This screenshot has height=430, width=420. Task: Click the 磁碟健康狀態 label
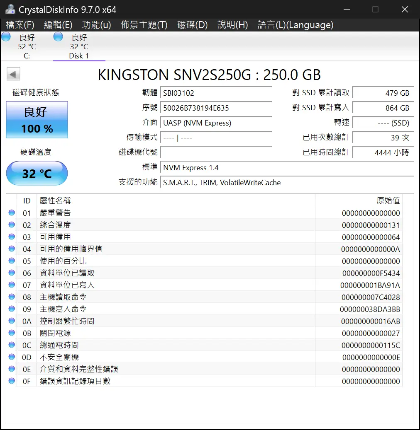point(36,92)
